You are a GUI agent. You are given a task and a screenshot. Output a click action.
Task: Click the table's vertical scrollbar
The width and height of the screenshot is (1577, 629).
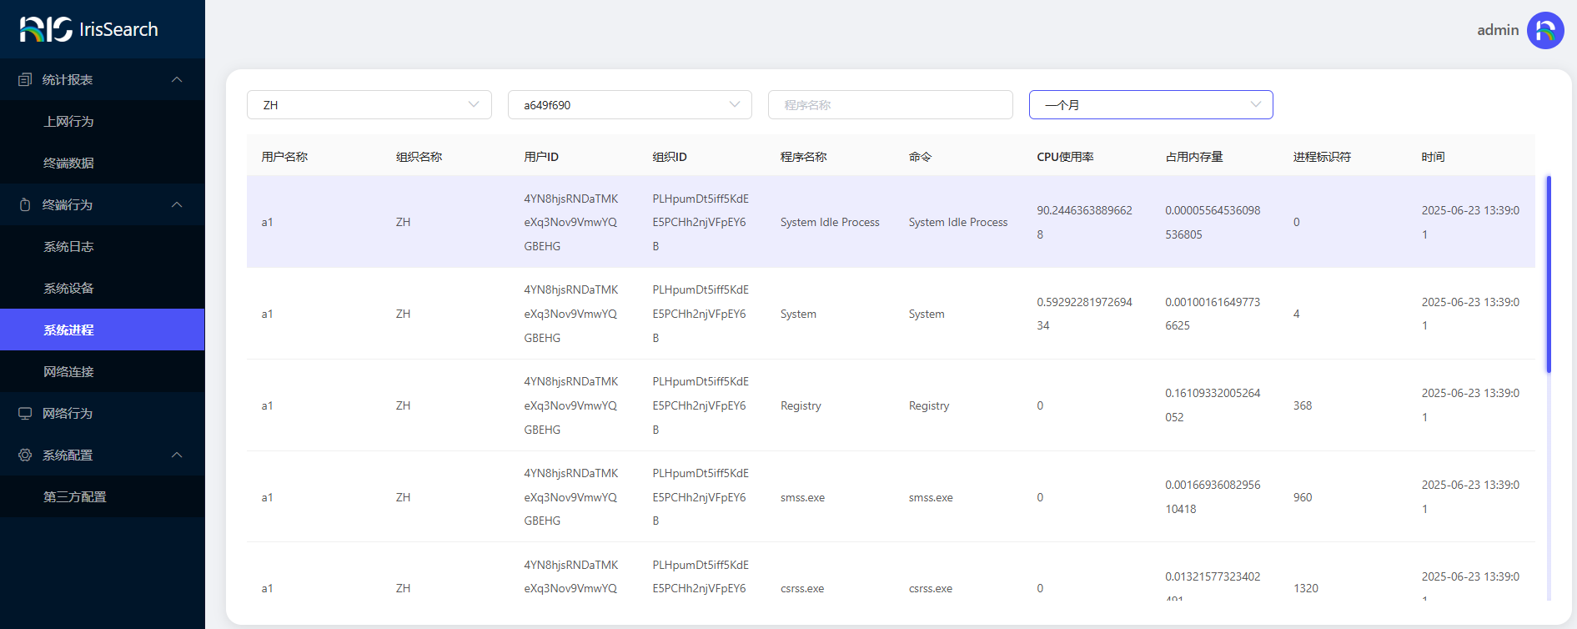point(1549,275)
